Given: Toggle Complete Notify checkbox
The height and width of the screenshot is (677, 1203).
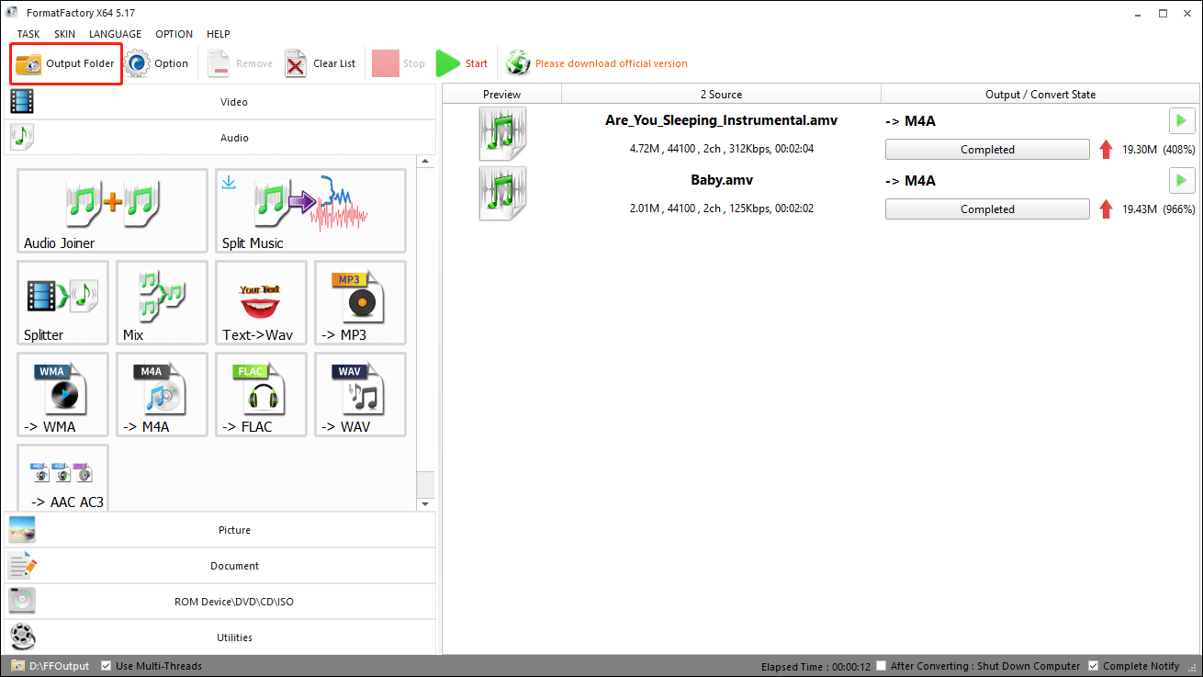Looking at the screenshot, I should 1093,666.
